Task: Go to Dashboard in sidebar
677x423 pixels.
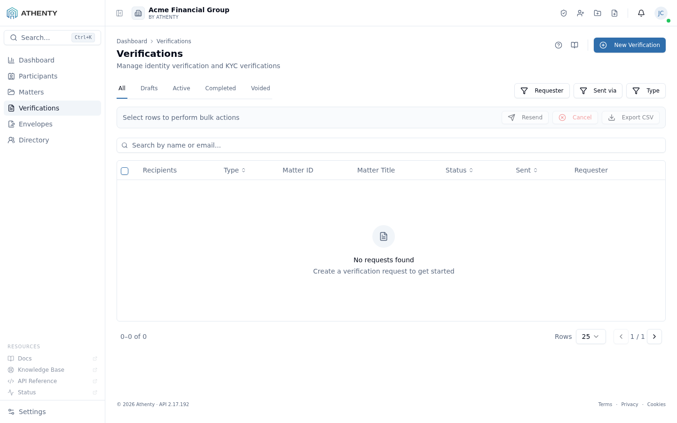Action: pyautogui.click(x=52, y=60)
